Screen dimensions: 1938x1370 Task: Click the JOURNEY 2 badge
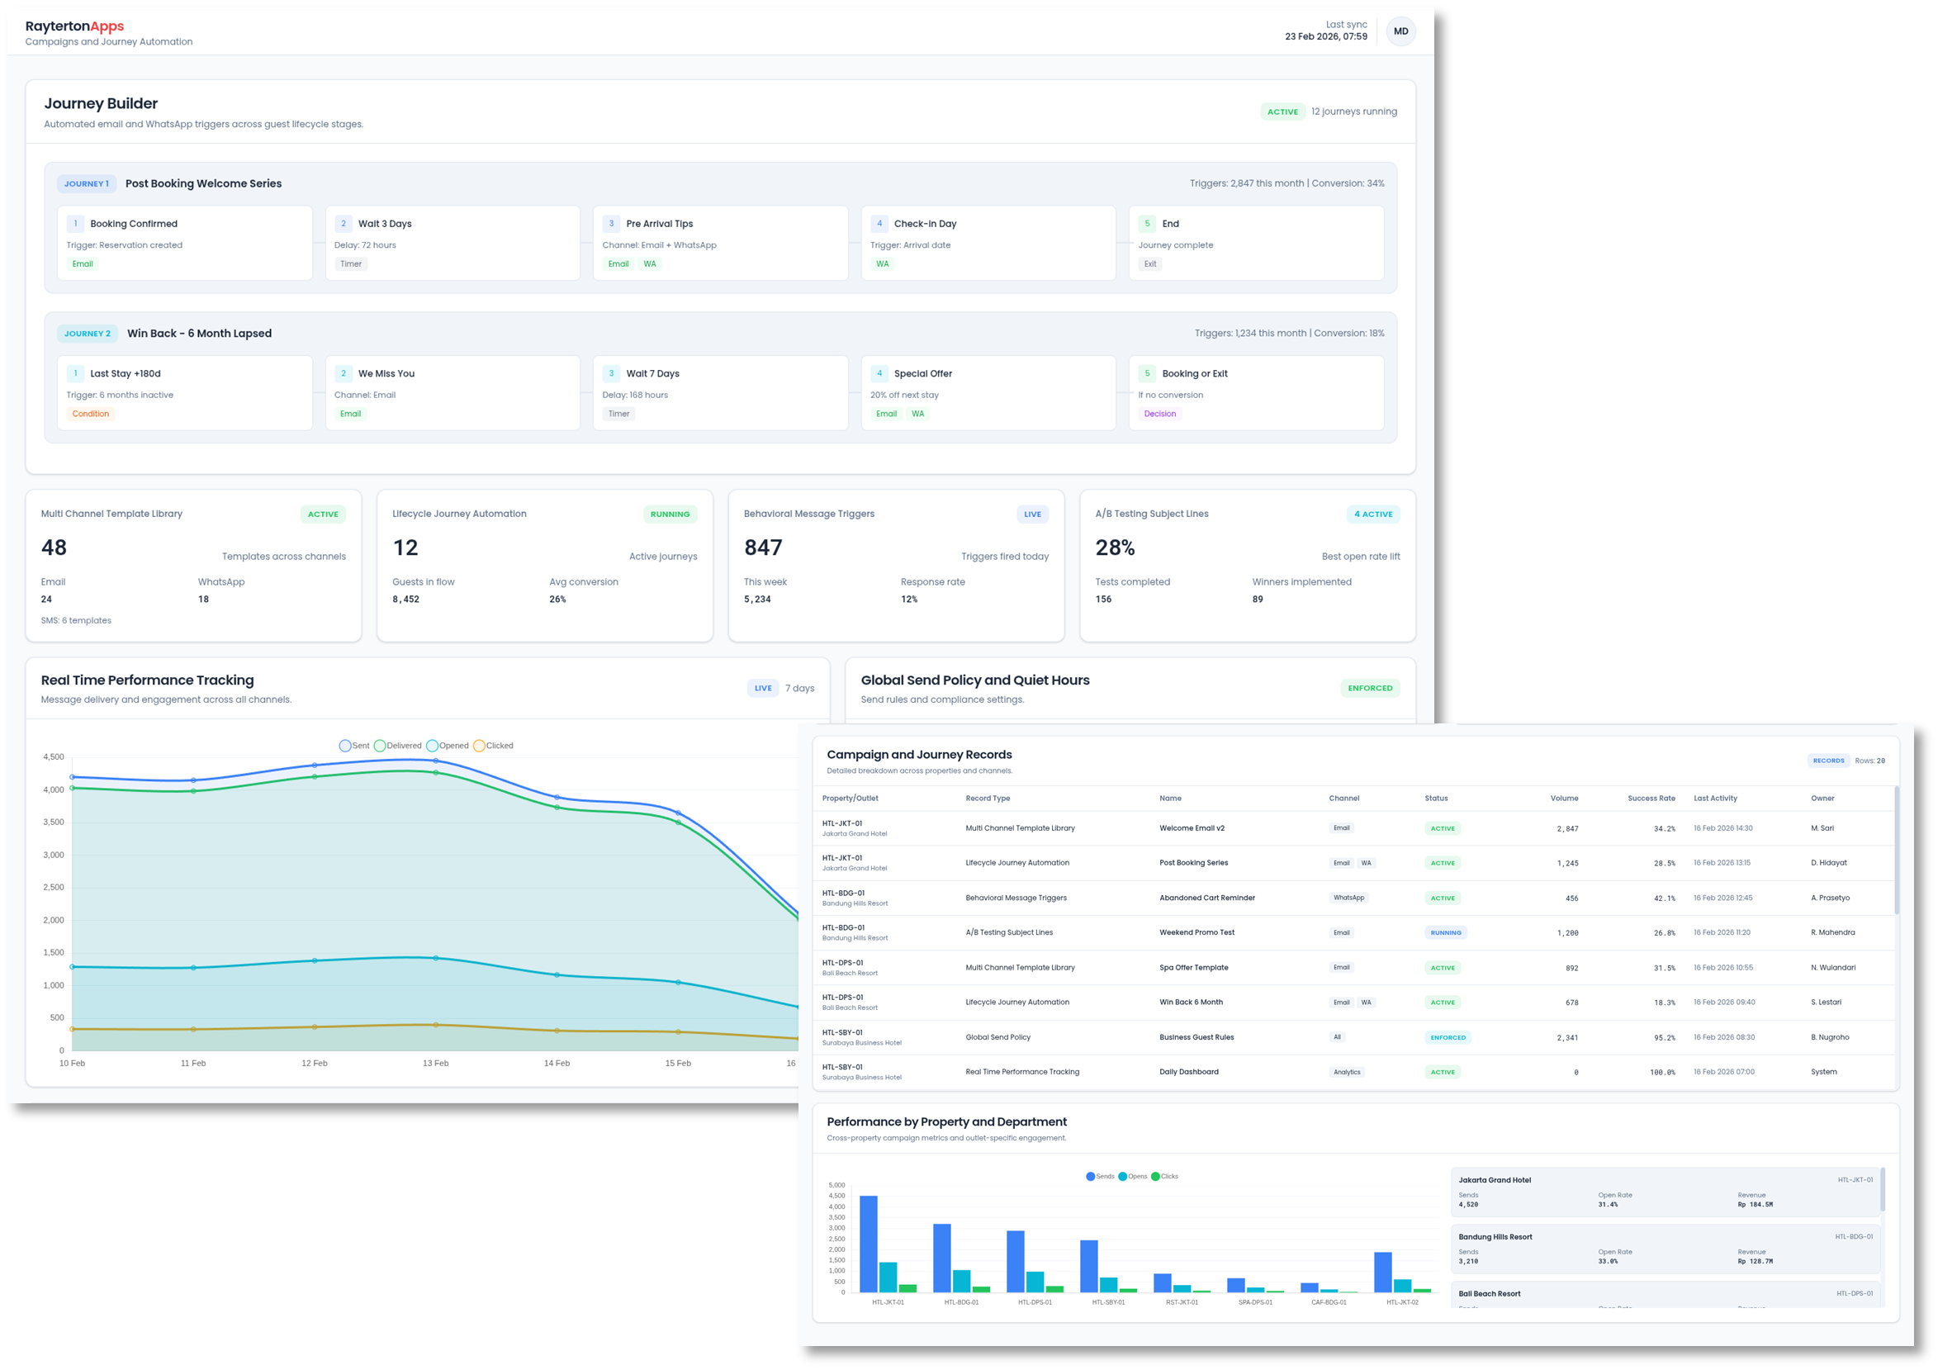point(87,334)
